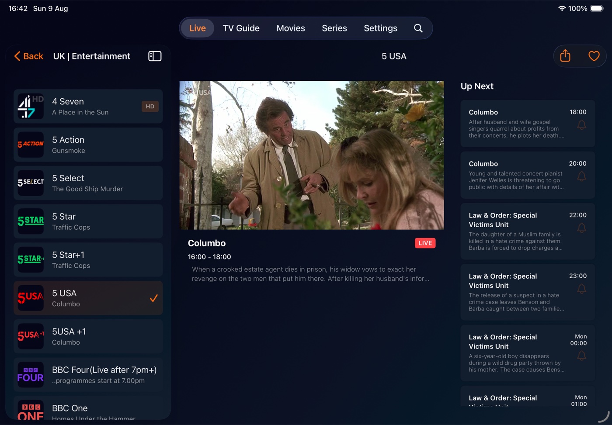Click the 5 Star+1 channel logo

(x=31, y=259)
